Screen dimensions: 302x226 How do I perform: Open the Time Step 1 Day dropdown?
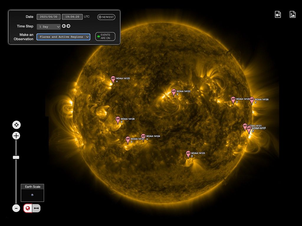click(x=49, y=27)
